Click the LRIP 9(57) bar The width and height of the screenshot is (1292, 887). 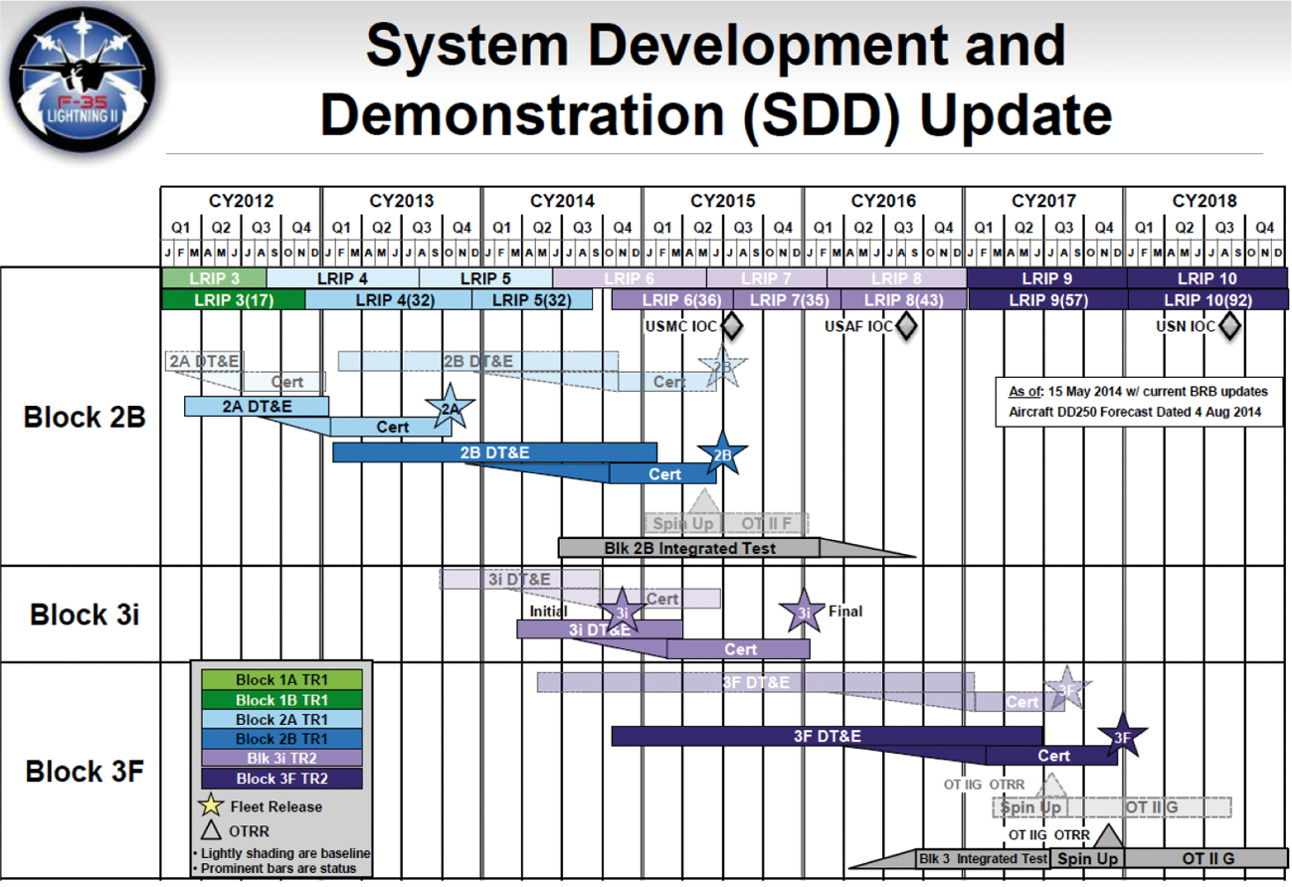[x=1047, y=299]
